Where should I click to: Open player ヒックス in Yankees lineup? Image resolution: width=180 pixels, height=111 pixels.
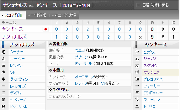point(149,52)
